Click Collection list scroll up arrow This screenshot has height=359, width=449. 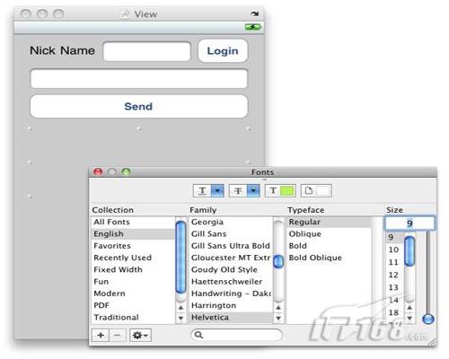coord(180,308)
